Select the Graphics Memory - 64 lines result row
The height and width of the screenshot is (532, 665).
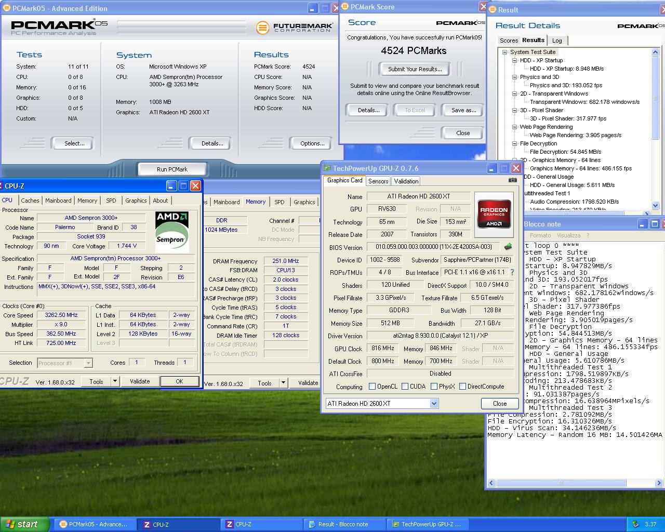[580, 168]
